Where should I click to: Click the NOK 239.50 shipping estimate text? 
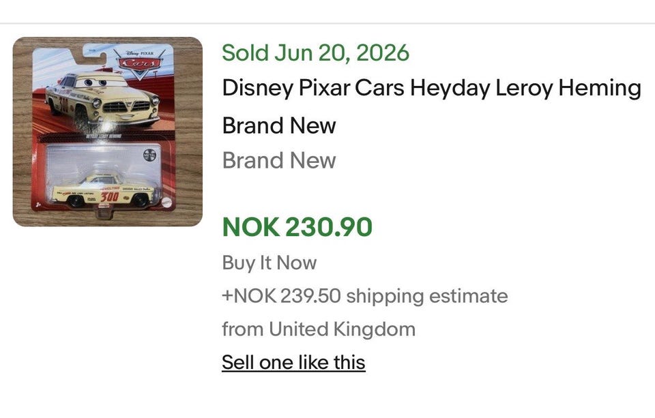pyautogui.click(x=365, y=296)
